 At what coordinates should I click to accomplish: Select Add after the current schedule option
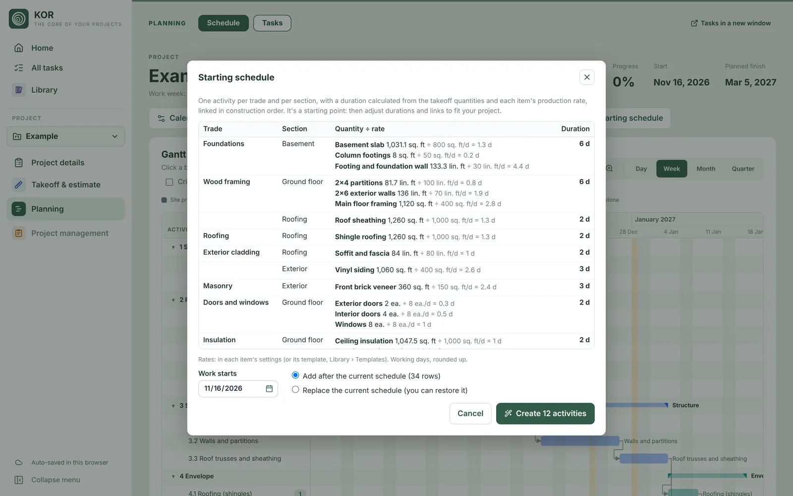pyautogui.click(x=295, y=375)
